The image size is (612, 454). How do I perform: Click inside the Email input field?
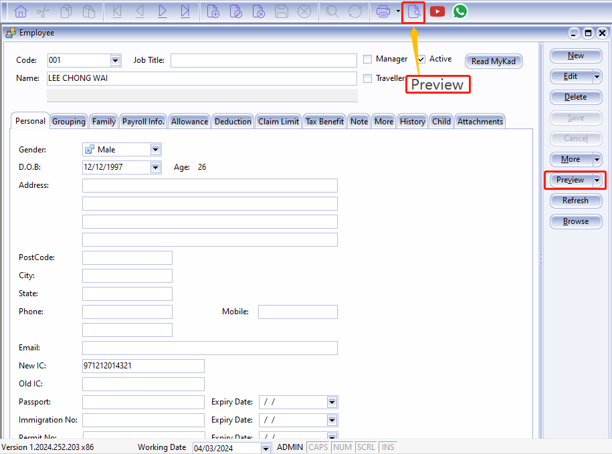(x=209, y=348)
